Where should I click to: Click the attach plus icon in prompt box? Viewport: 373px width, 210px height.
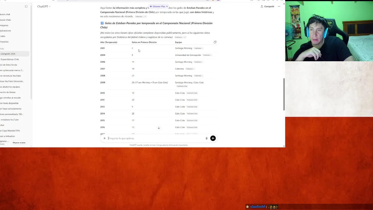pyautogui.click(x=104, y=138)
